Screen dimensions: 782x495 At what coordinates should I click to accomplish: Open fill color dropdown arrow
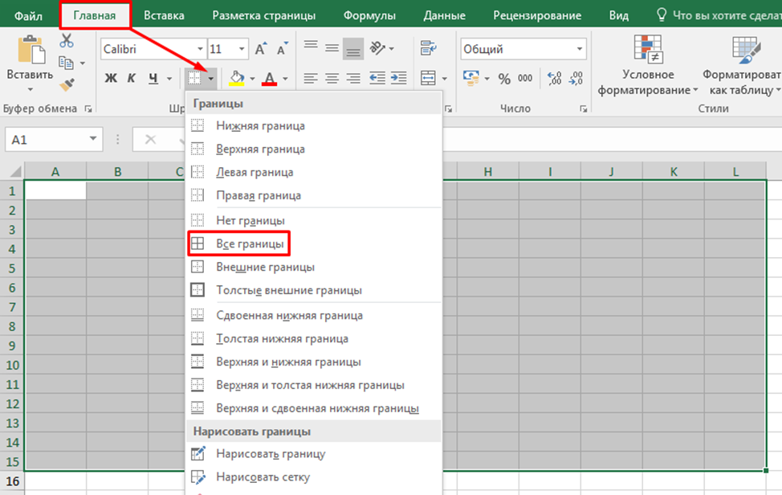click(252, 79)
